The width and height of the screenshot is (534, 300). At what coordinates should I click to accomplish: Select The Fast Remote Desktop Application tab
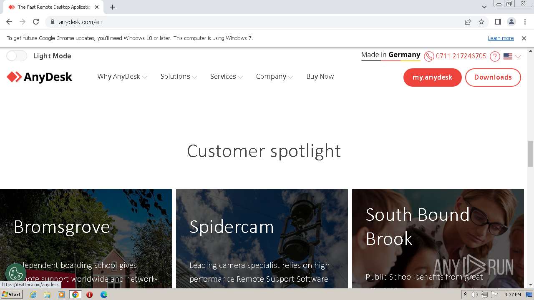click(x=53, y=7)
